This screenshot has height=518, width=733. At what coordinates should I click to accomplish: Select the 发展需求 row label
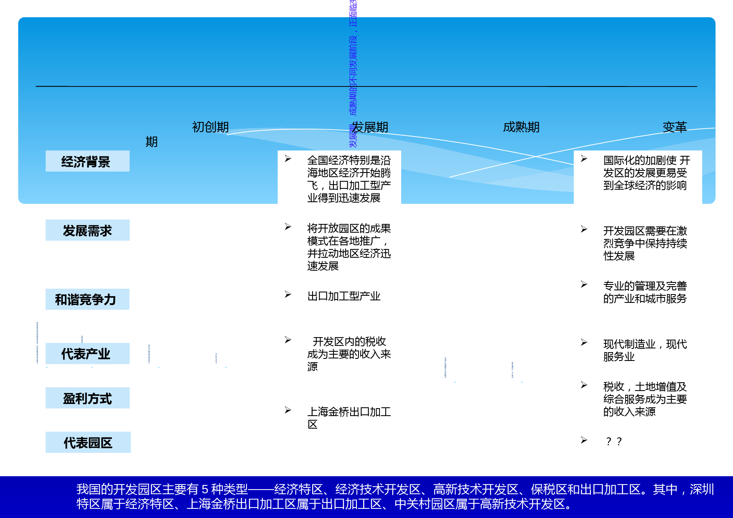pyautogui.click(x=87, y=230)
